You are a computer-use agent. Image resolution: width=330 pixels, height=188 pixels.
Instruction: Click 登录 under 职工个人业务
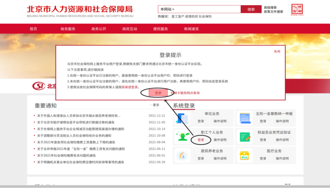click(201, 140)
